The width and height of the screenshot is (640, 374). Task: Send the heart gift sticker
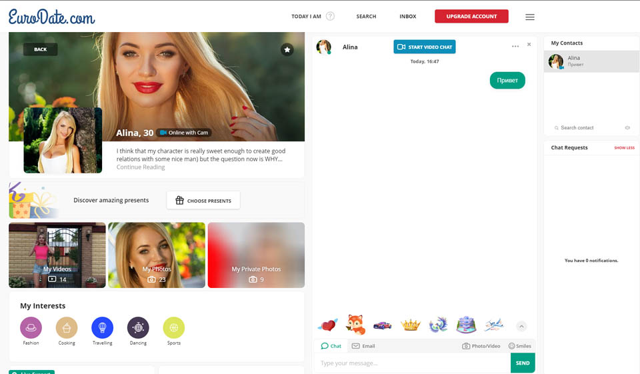(x=327, y=325)
